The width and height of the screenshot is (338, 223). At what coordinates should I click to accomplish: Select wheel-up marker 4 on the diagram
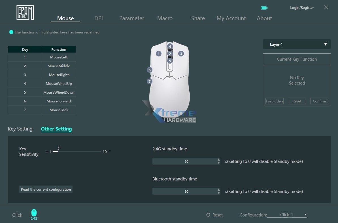[x=170, y=46]
